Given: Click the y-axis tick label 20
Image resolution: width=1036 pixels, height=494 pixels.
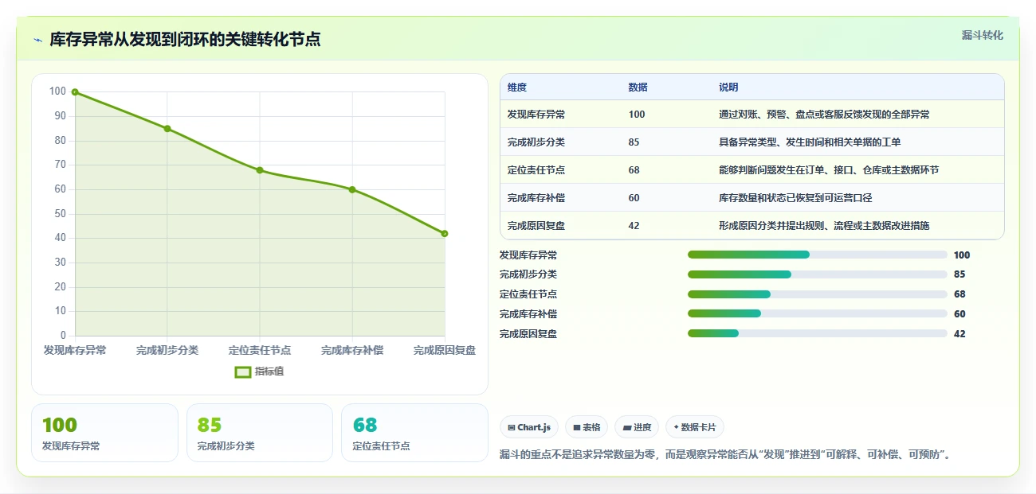Looking at the screenshot, I should click(x=60, y=287).
